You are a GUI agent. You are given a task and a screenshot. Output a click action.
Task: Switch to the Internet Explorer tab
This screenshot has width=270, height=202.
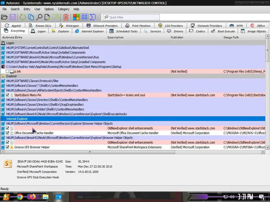point(89,31)
